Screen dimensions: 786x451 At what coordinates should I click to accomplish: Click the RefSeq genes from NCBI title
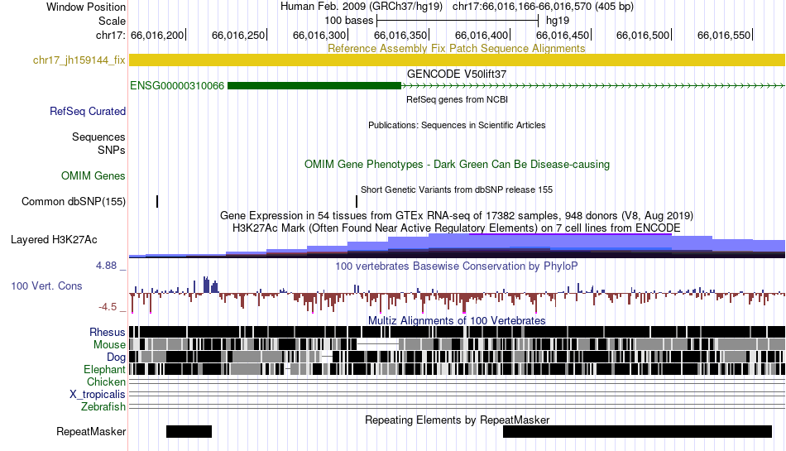[x=457, y=99]
